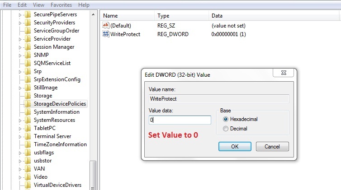Expand the Session Manager key
341x190 pixels.
(20, 47)
